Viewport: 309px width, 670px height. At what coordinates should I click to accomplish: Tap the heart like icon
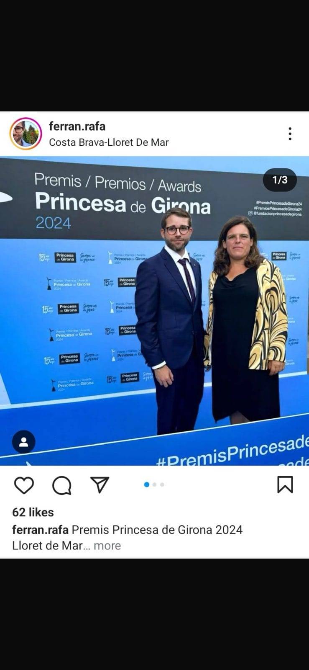[x=24, y=485]
